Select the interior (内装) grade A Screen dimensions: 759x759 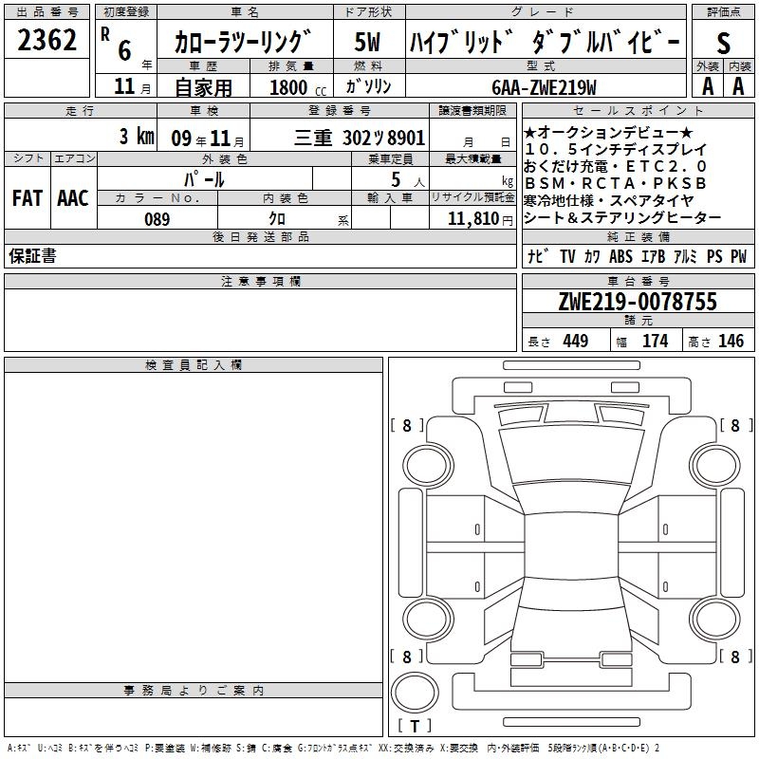(738, 86)
